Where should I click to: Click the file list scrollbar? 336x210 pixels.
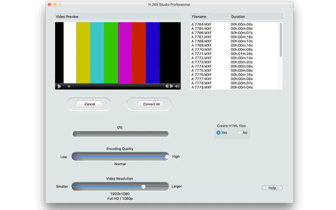point(281,40)
